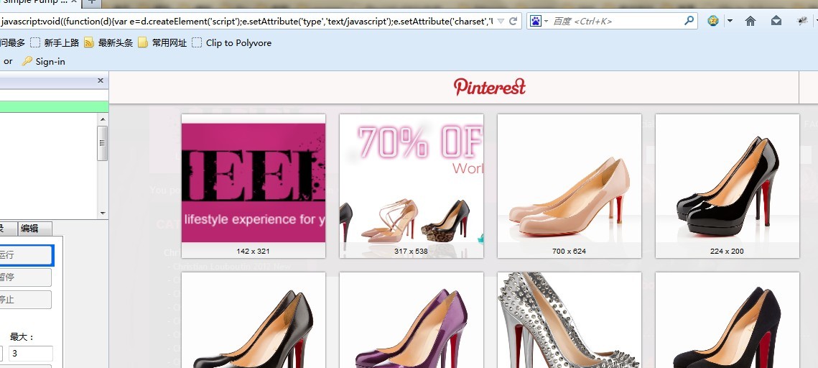Click the green progress bar in sidebar
This screenshot has width=818, height=368.
[55, 106]
